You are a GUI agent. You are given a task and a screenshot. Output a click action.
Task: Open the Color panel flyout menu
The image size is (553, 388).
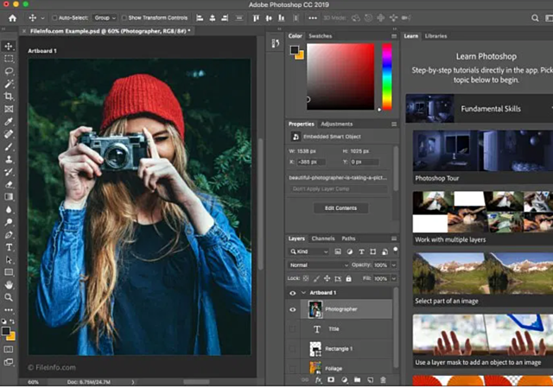click(x=394, y=36)
